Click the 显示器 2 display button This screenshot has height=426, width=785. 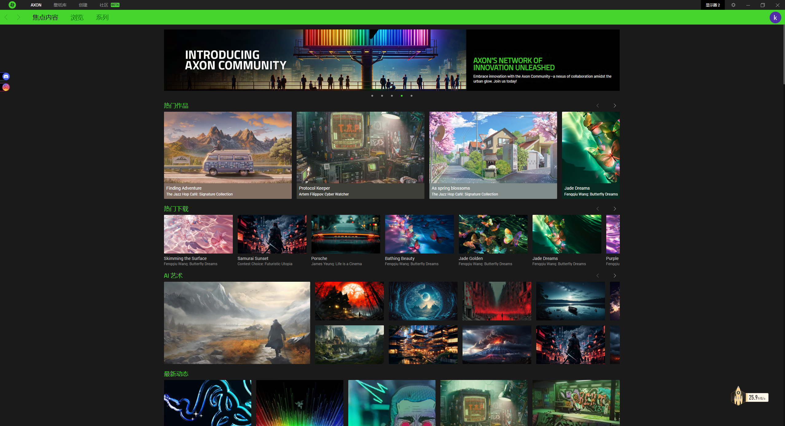713,5
